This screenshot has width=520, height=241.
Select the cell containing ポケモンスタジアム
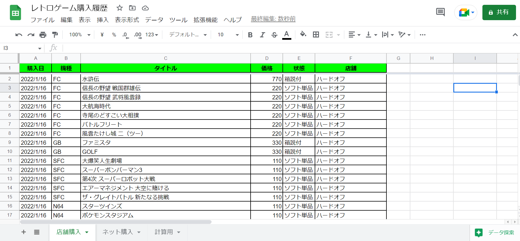coord(166,215)
